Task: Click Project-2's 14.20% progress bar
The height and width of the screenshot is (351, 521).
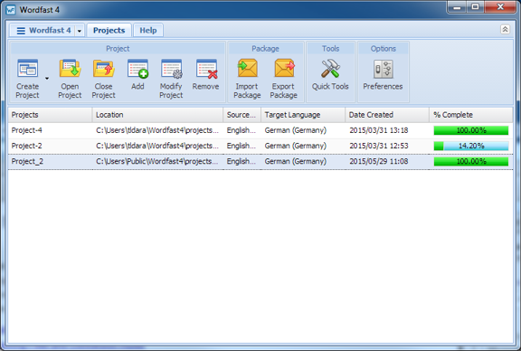Action: [x=471, y=146]
